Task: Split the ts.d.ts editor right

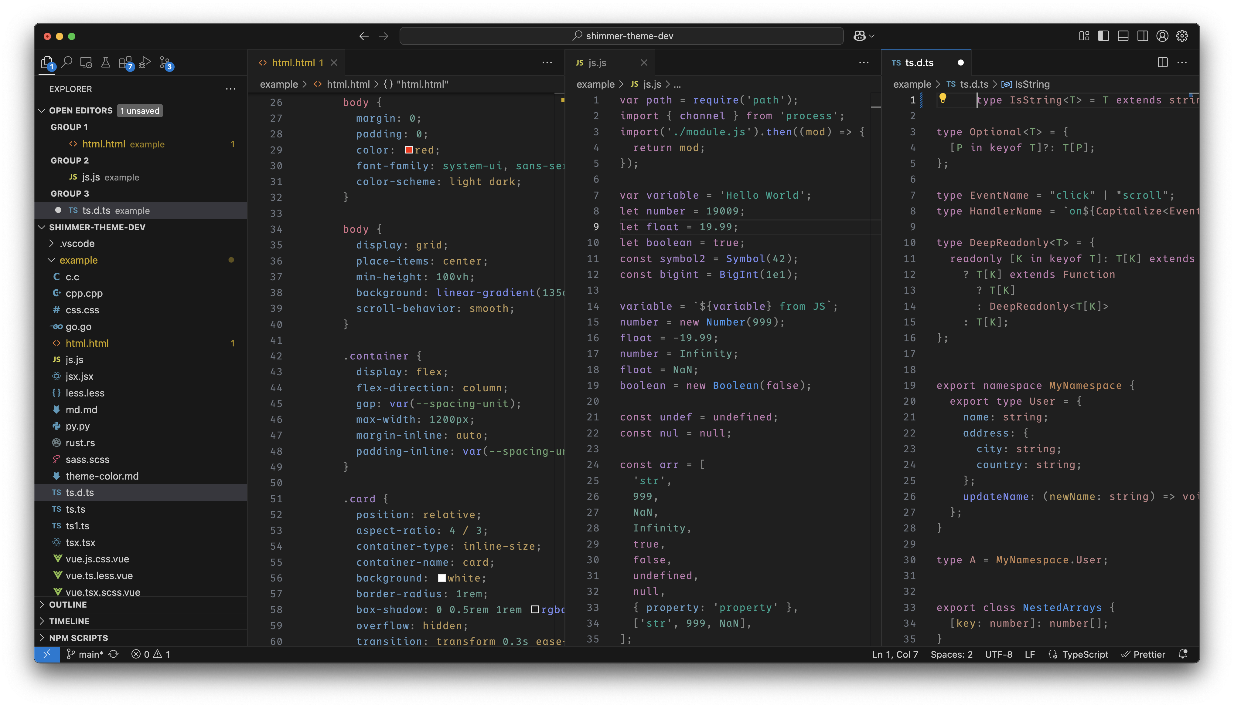Action: click(x=1162, y=62)
